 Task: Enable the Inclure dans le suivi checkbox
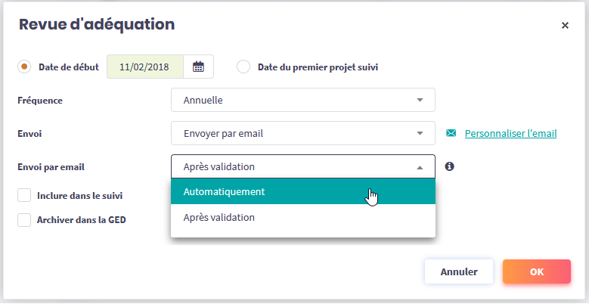[x=24, y=195]
